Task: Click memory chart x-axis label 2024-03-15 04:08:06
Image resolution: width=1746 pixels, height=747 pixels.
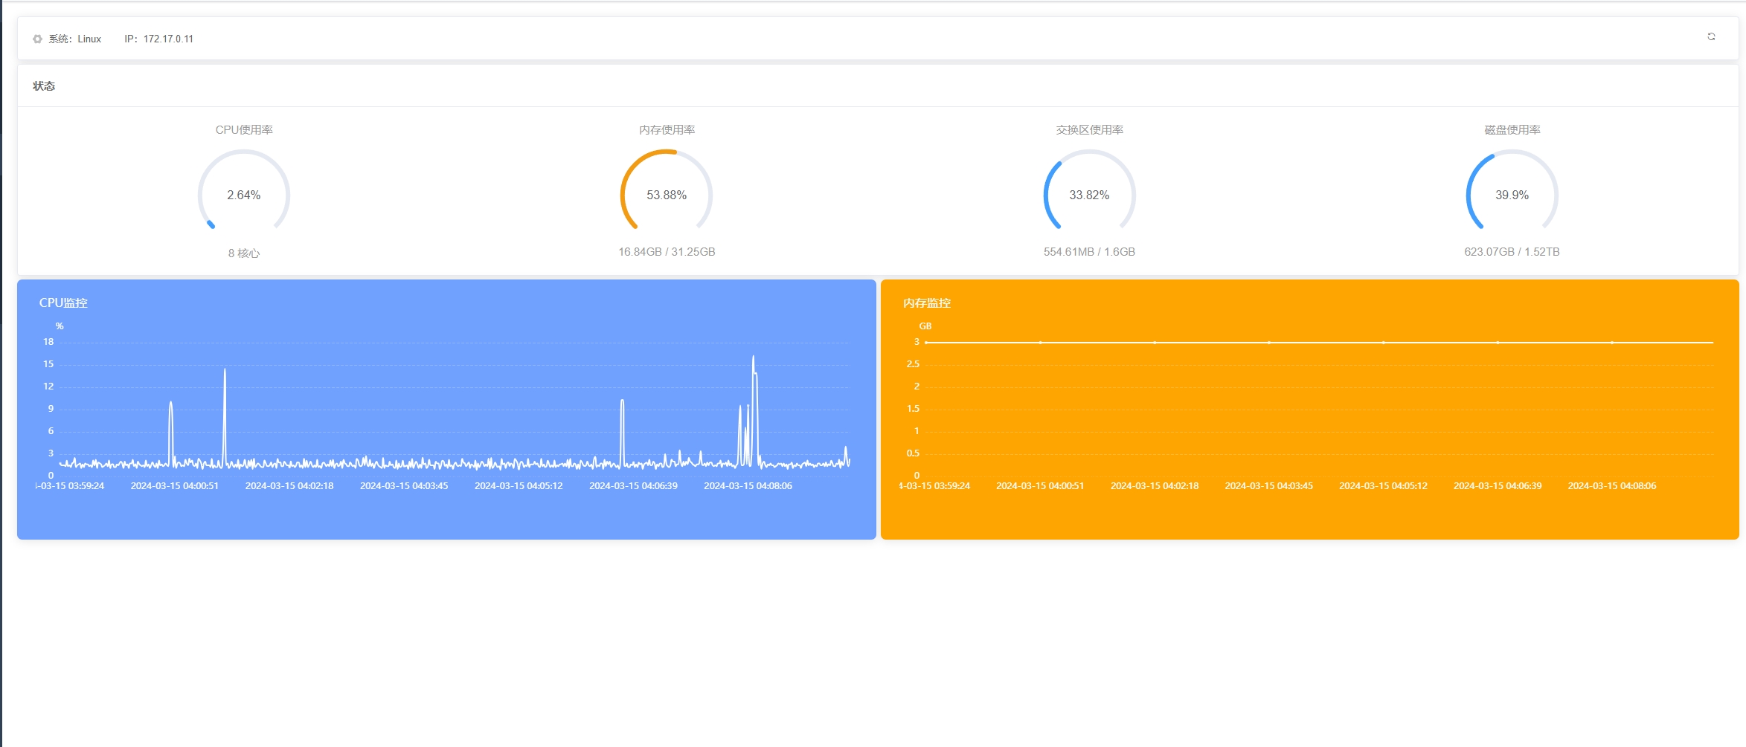Action: (1612, 485)
